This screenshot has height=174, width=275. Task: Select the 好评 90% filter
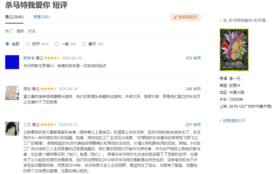[28, 44]
